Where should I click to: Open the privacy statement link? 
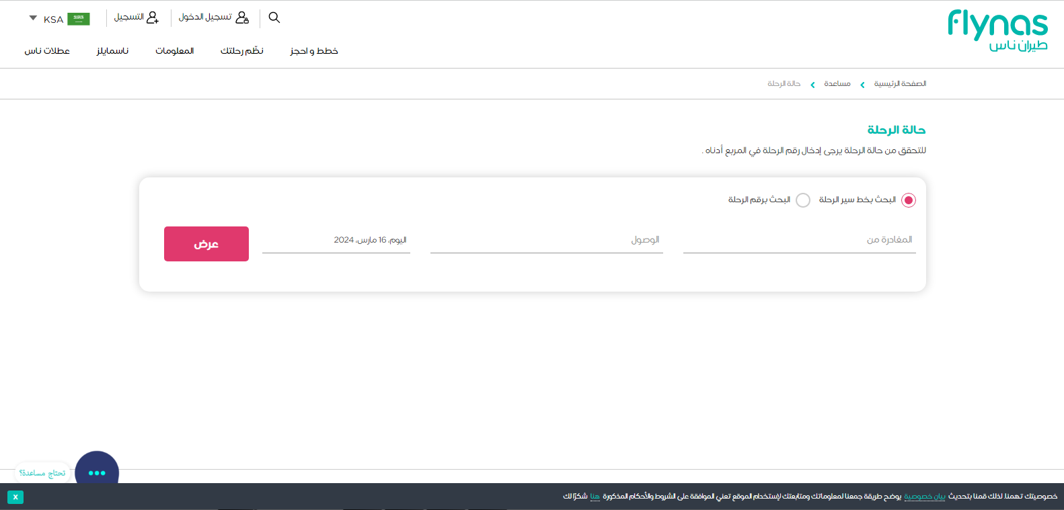pos(924,497)
